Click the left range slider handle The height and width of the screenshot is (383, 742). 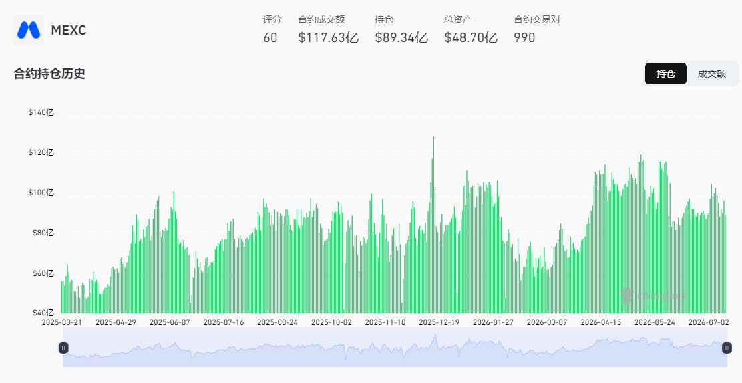(x=63, y=348)
